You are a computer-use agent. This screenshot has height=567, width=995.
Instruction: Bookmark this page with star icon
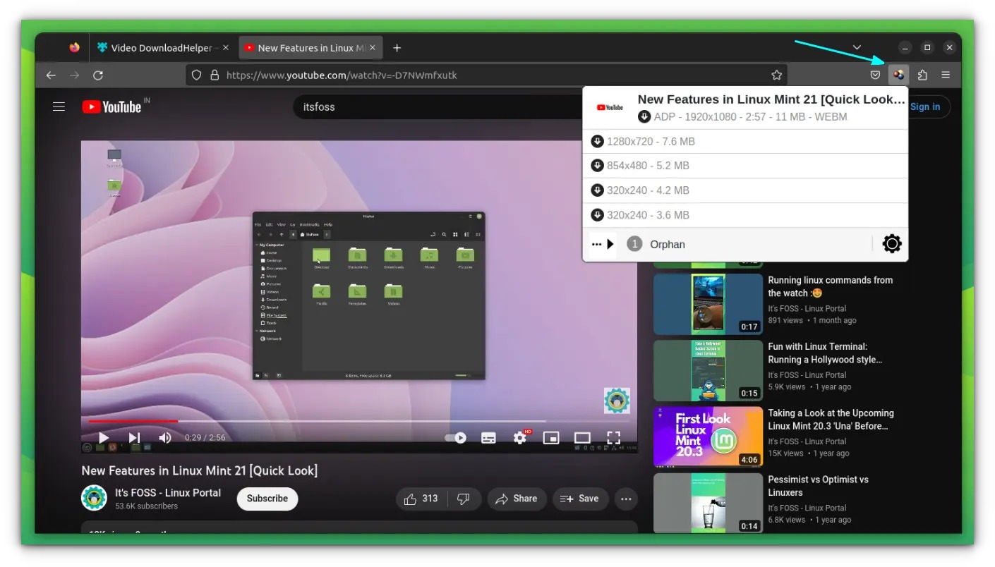tap(776, 75)
